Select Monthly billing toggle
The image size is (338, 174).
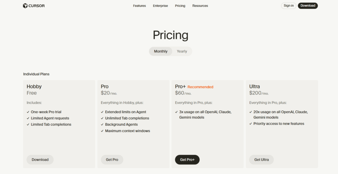point(161,51)
